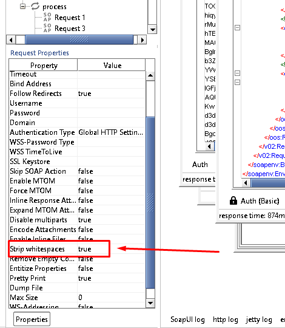The width and height of the screenshot is (285, 328).
Task: Select the SSL Keystore property row
Action: click(77, 162)
